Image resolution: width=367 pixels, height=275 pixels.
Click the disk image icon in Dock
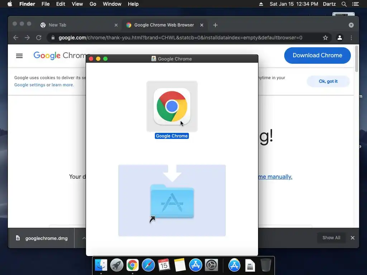(x=250, y=265)
